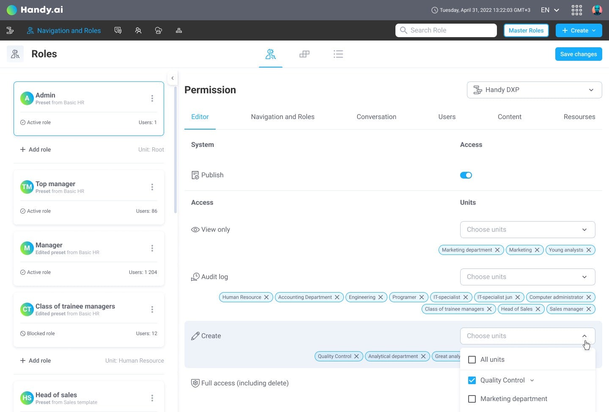Viewport: 609px width, 412px height.
Task: Click the Save changes button
Action: [578, 54]
